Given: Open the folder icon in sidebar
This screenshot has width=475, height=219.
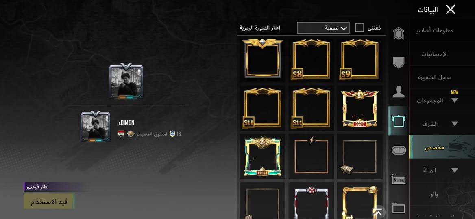Looking at the screenshot, I should (399, 208).
